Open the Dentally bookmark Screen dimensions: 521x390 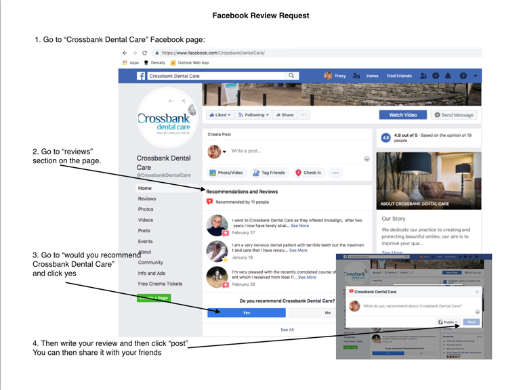[x=155, y=62]
